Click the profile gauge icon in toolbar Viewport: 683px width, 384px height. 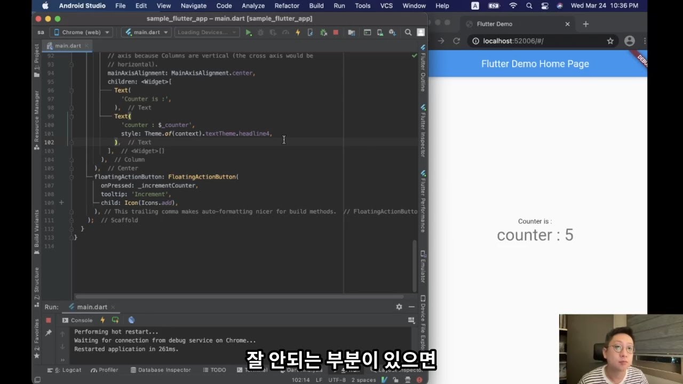pyautogui.click(x=285, y=33)
